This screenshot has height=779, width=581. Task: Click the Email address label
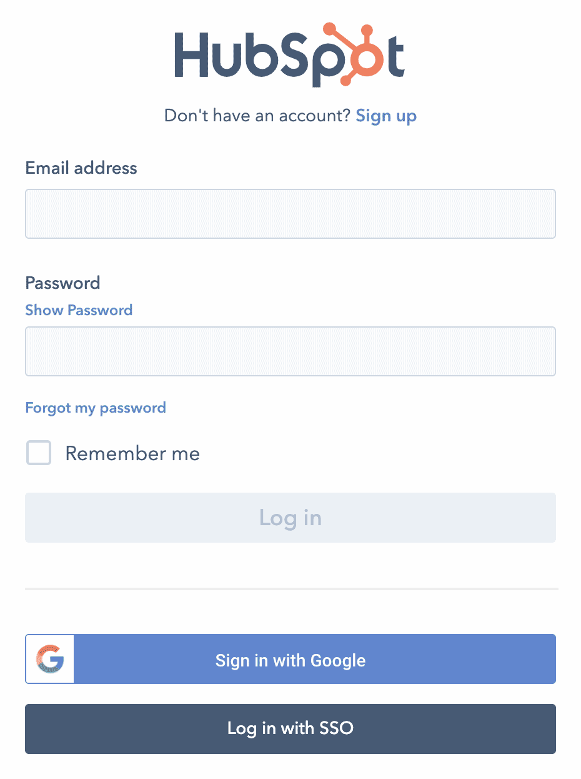pyautogui.click(x=81, y=168)
